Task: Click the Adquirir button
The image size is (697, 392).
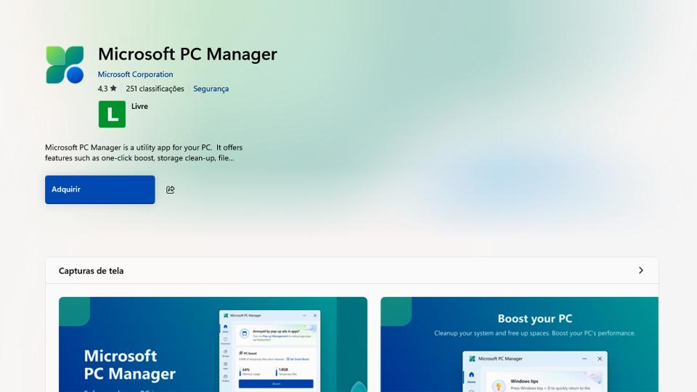Action: (99, 189)
